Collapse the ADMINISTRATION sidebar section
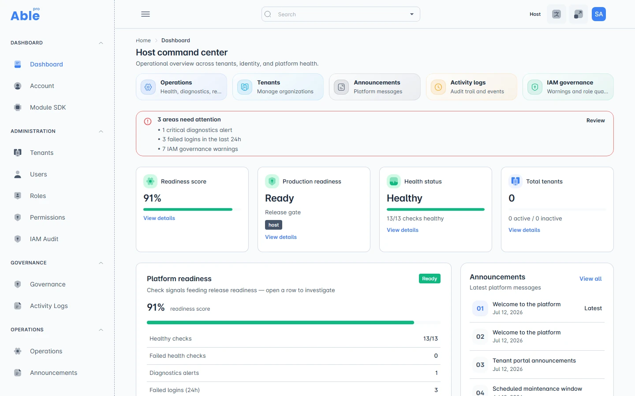Screen dimensions: 635x396 click(101, 132)
